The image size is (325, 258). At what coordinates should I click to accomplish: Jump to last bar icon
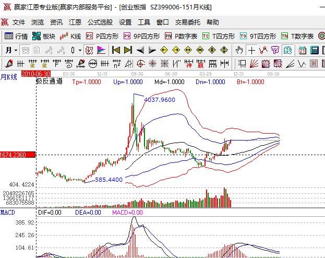tap(128, 50)
